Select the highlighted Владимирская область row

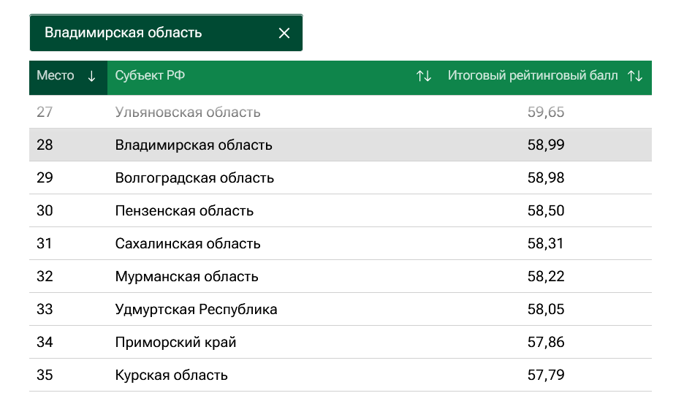tap(341, 145)
